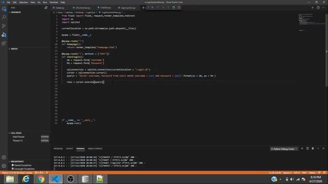328x184 pixels.
Task: Maximize the terminal panel with chevron
Action: pos(318,149)
